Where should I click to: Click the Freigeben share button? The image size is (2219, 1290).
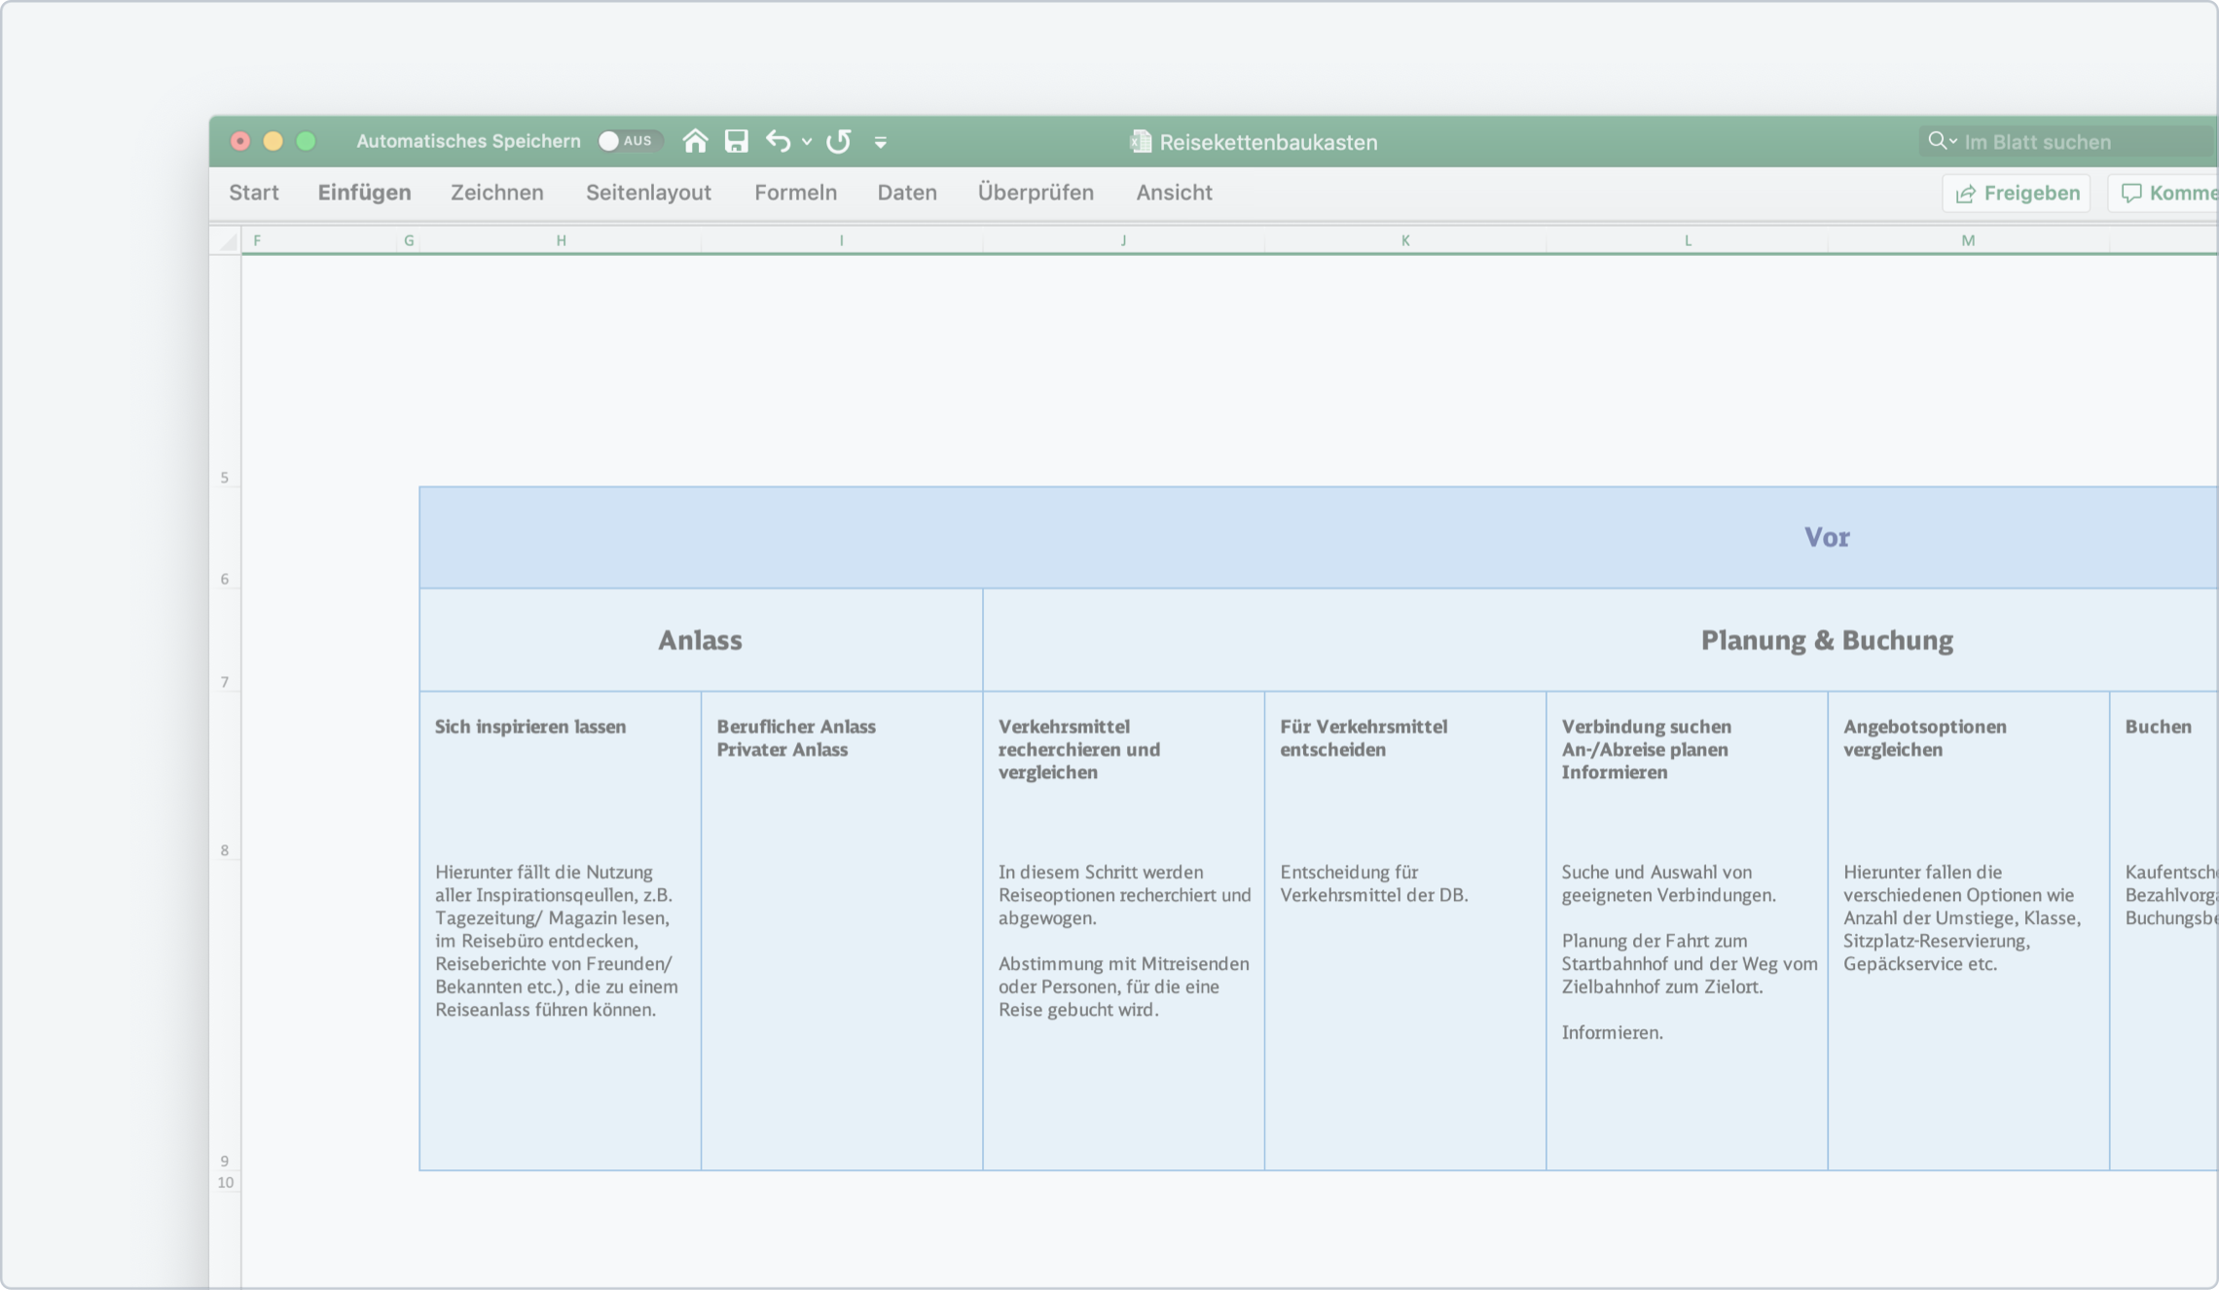[x=2017, y=193]
